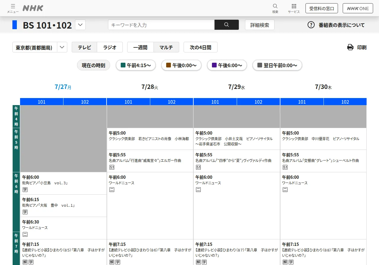379x265 pixels.
Task: Click the 字 caption icon under 大阪 豊中
Action: pos(25,212)
